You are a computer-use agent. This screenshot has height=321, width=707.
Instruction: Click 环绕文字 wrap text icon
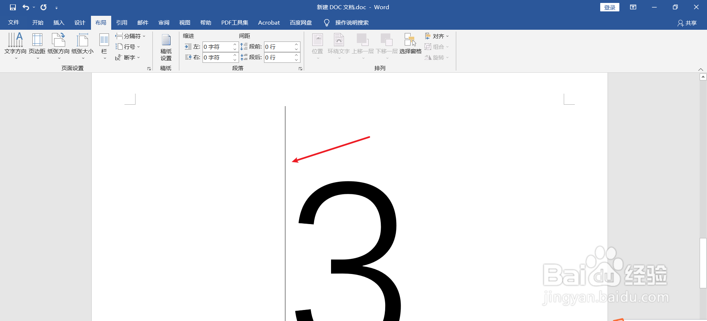339,46
